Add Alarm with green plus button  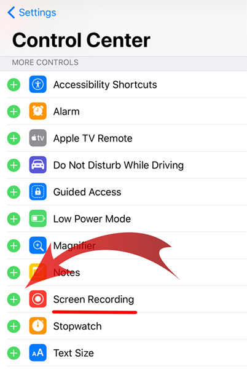tap(14, 111)
